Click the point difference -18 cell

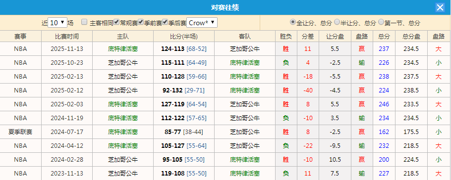308,76
